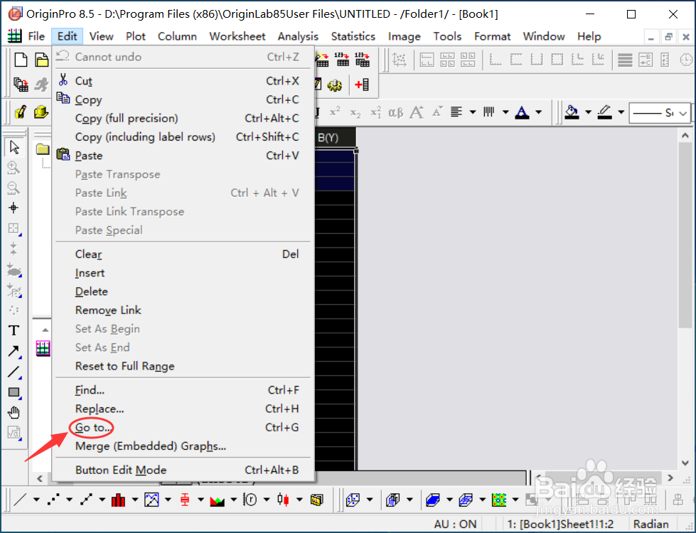Choose Replace... from the Edit menu

(x=183, y=409)
